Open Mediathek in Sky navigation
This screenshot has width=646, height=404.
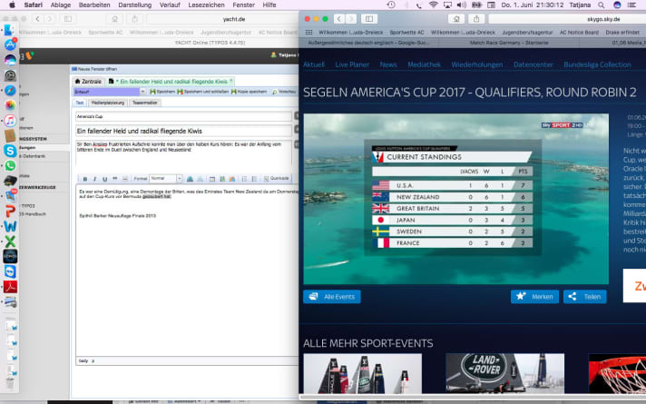point(424,64)
